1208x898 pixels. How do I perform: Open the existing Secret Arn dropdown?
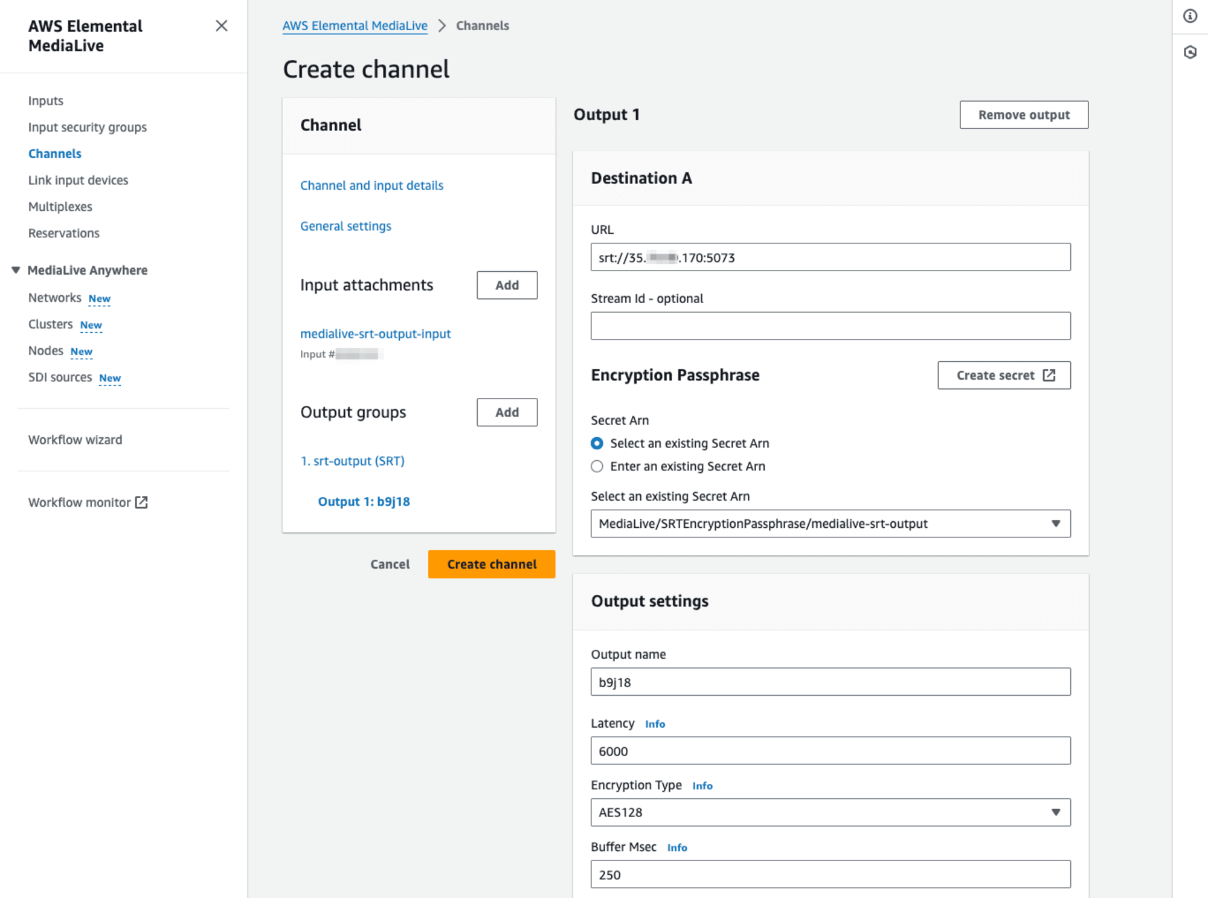pyautogui.click(x=830, y=524)
